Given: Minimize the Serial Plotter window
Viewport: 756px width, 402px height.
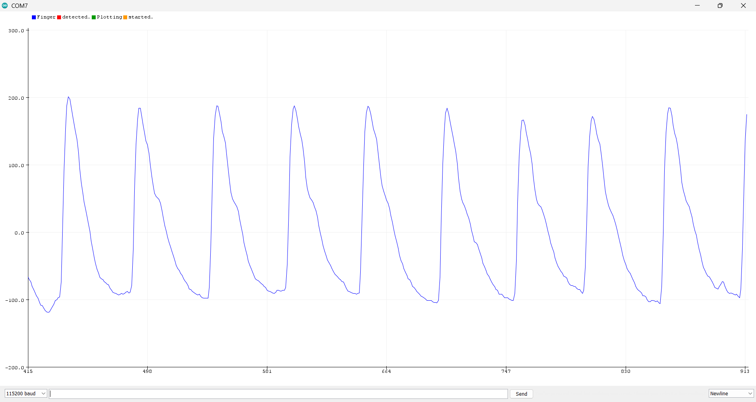Looking at the screenshot, I should pyautogui.click(x=697, y=6).
